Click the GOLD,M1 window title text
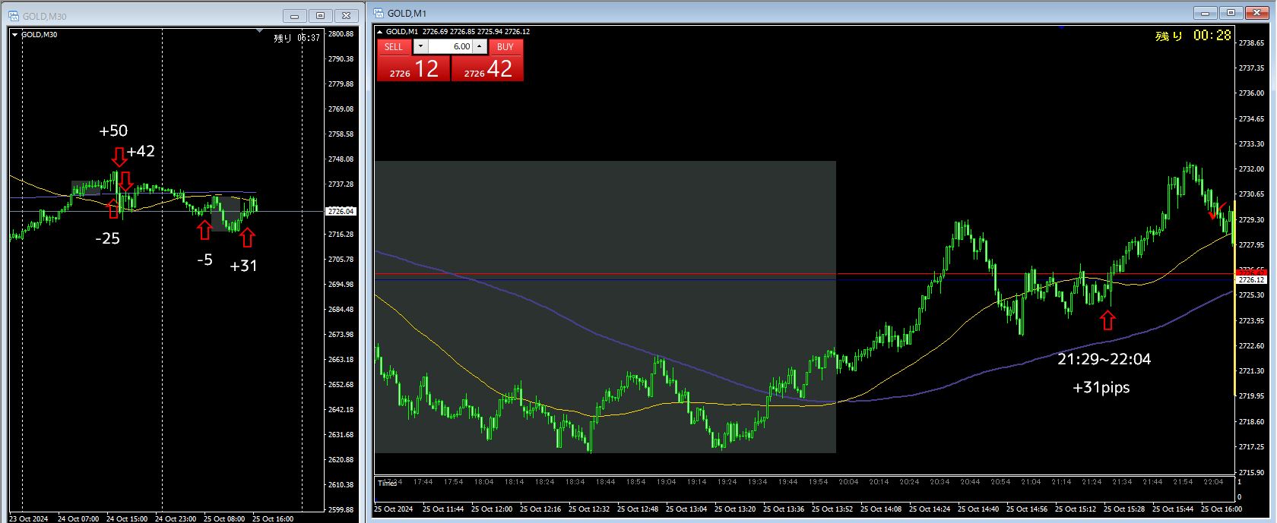 [x=407, y=13]
